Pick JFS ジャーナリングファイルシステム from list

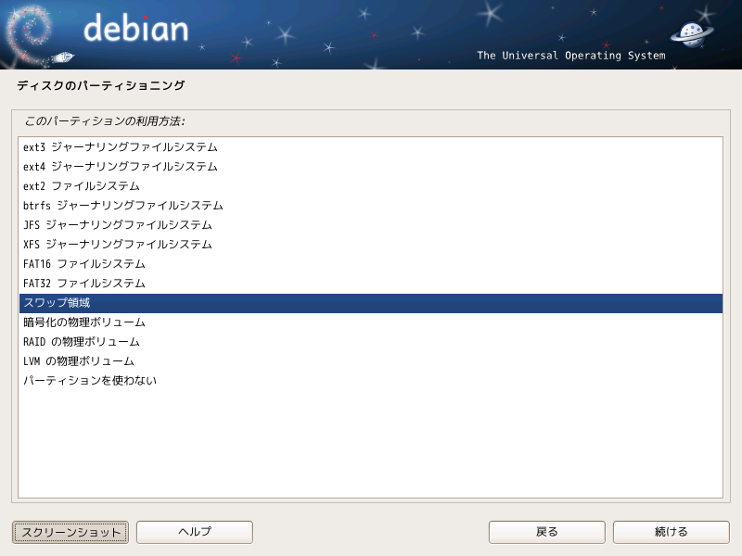click(370, 225)
